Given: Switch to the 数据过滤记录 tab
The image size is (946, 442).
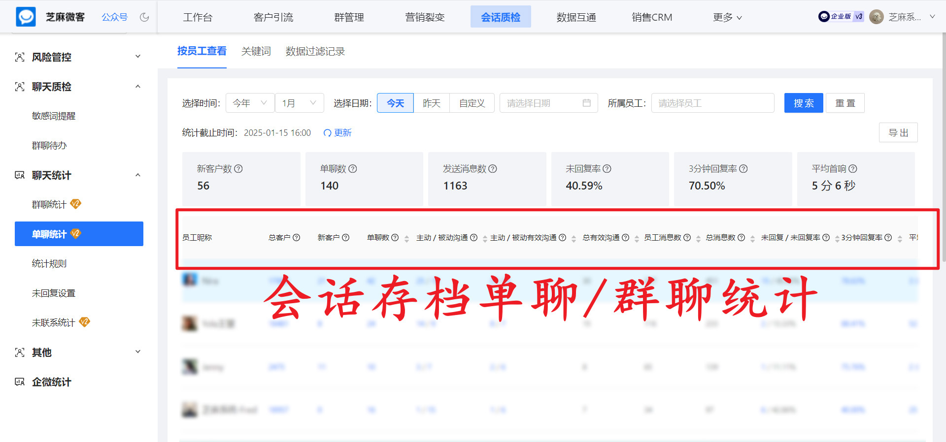Looking at the screenshot, I should click(315, 51).
